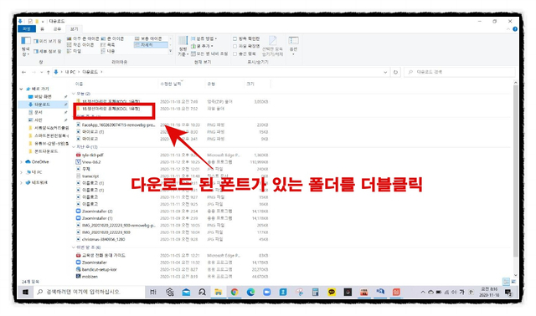The height and width of the screenshot is (316, 536).
Task: Collapse the ribbon with the caret icon
Action: tap(508, 29)
